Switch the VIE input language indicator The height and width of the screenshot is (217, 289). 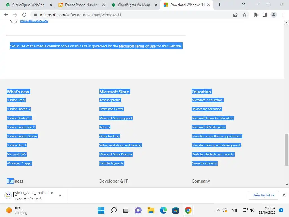pyautogui.click(x=235, y=210)
